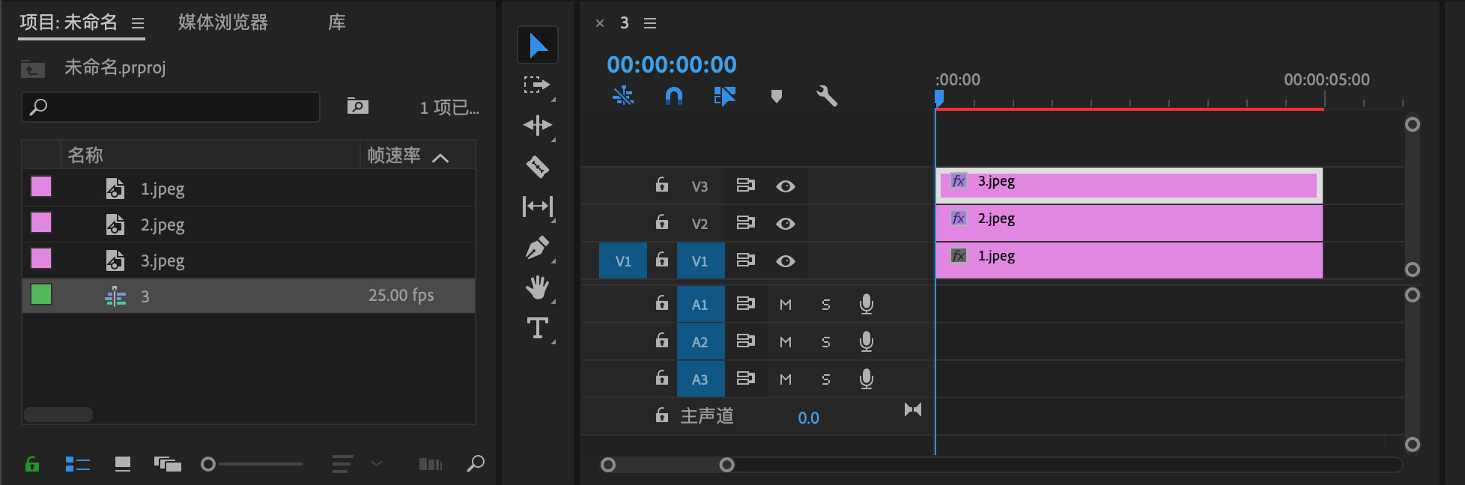The width and height of the screenshot is (1465, 485).
Task: Select the Ripple Edit tool
Action: tap(537, 125)
